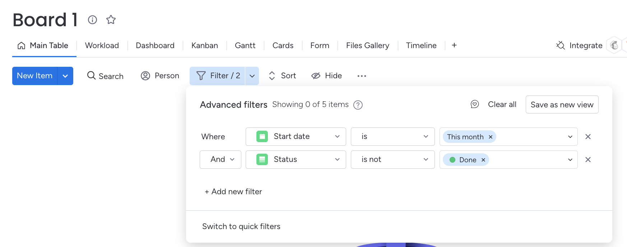
Task: Remove the Start date filter row
Action: pyautogui.click(x=588, y=136)
